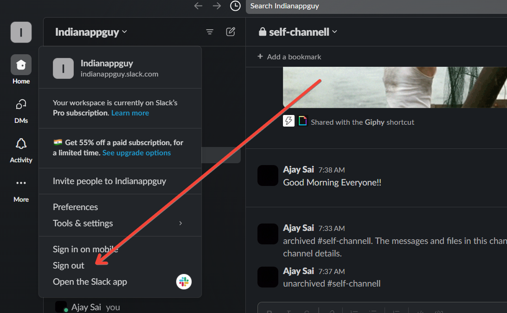The height and width of the screenshot is (313, 507).
Task: Click the Slack logo icon in menu
Action: coord(184,281)
